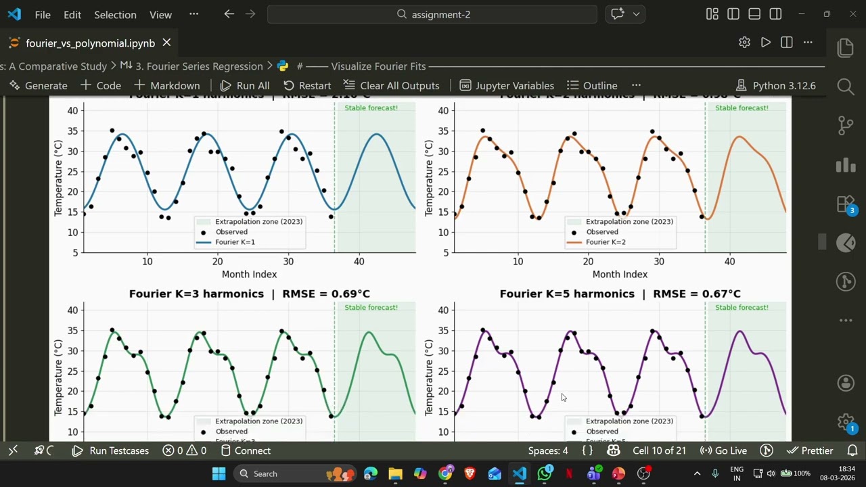Image resolution: width=866 pixels, height=487 pixels.
Task: Open the Manage gear with badge 1
Action: coord(846,422)
